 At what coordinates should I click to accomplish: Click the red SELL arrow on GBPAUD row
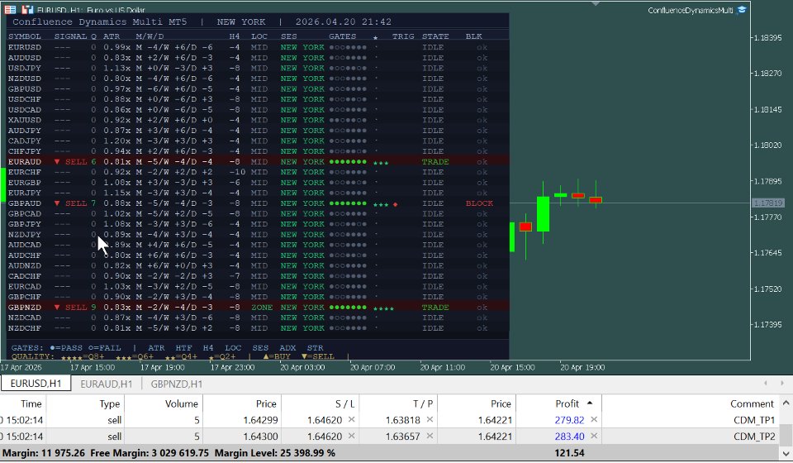pos(57,203)
